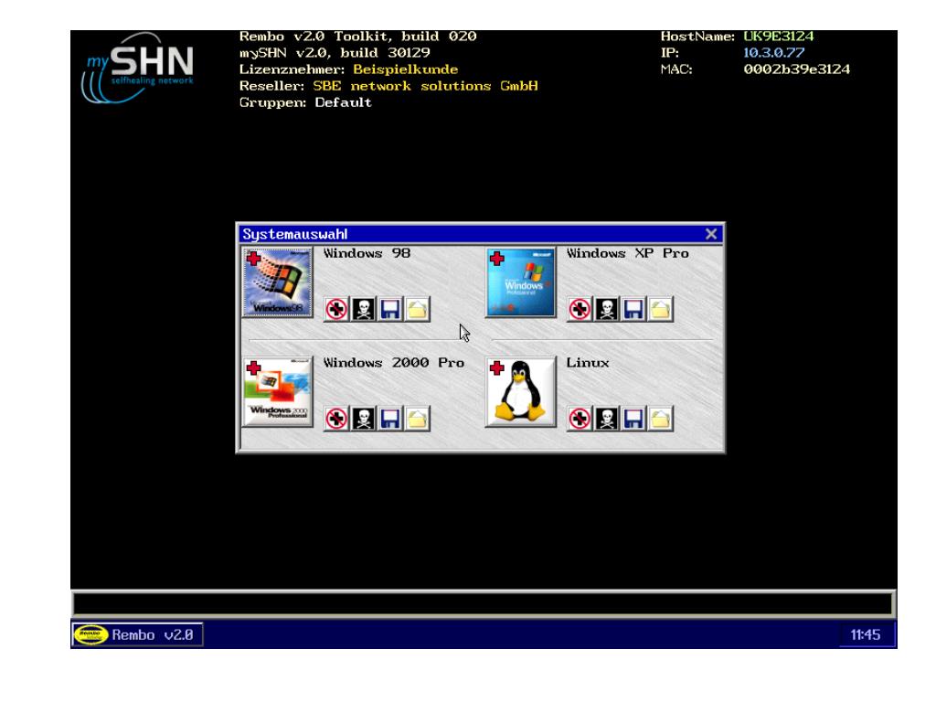Close the Systemauswahl window
The height and width of the screenshot is (702, 936).
pos(711,234)
